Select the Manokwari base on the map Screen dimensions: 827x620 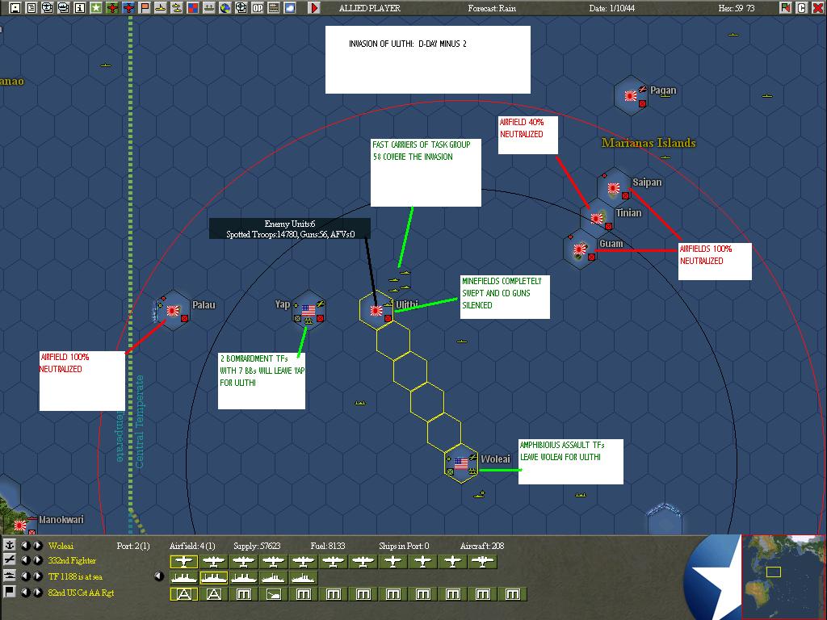[x=20, y=525]
